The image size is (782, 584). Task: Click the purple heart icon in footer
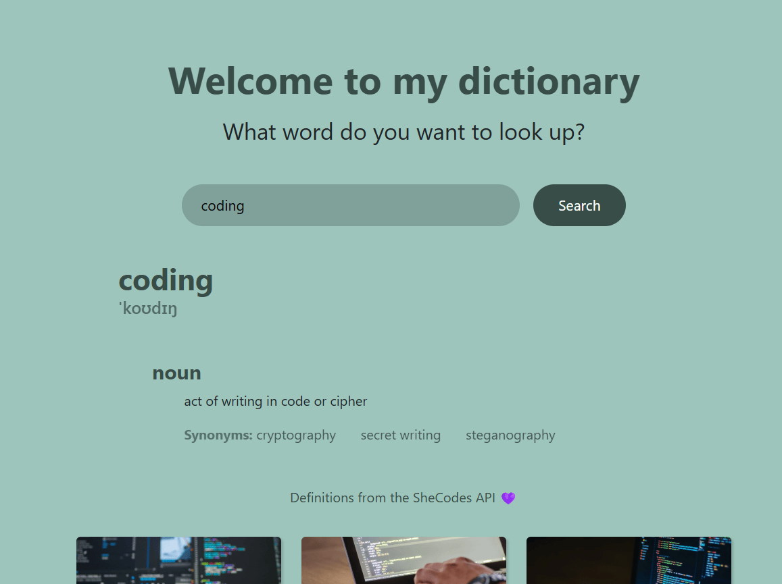(508, 498)
